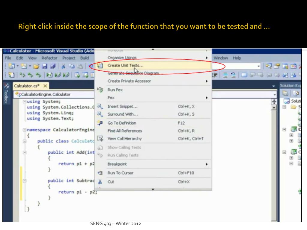Save the file using the floppy disk icon
The image size is (307, 230).
click(45, 66)
